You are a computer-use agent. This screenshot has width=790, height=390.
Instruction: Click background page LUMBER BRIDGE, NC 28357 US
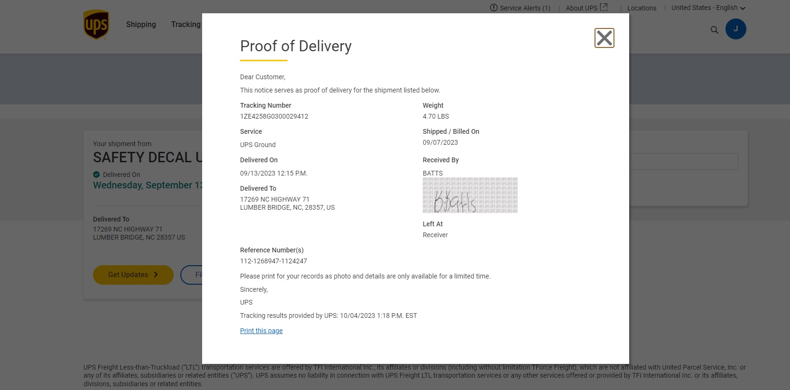click(x=139, y=237)
